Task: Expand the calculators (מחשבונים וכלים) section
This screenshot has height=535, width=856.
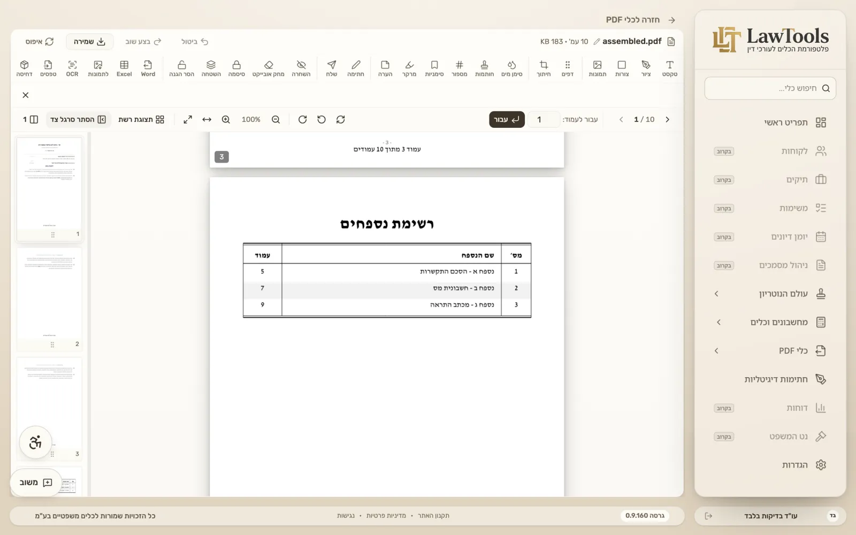Action: (770, 322)
